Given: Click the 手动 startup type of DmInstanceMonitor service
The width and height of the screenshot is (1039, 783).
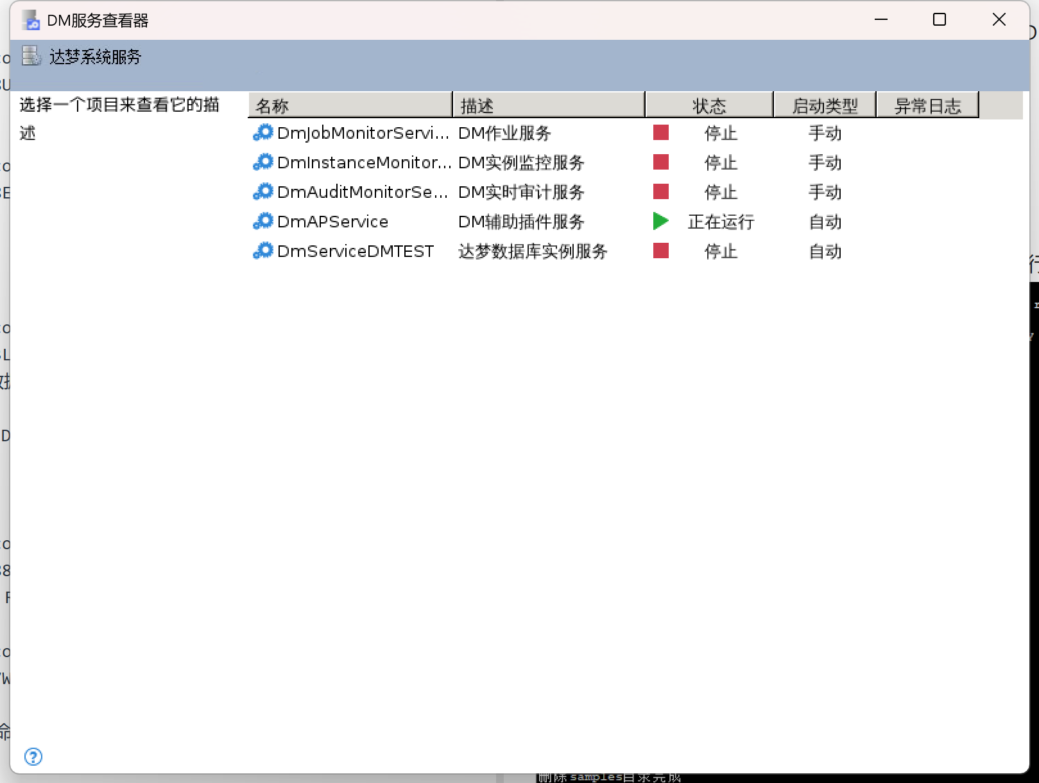Looking at the screenshot, I should [825, 163].
